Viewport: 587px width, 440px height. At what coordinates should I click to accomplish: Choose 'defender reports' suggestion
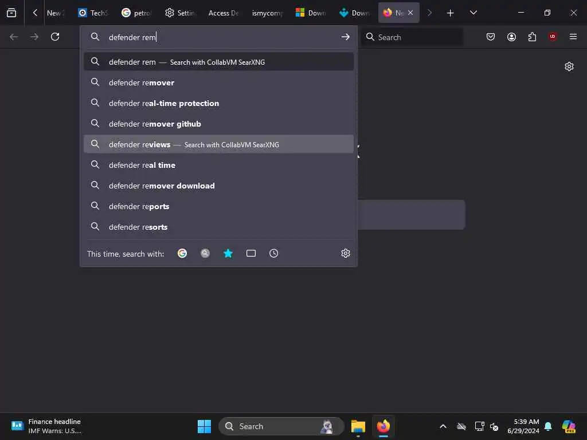coord(218,206)
